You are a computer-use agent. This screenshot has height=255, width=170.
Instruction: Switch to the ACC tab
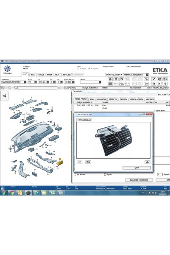tap(33, 75)
